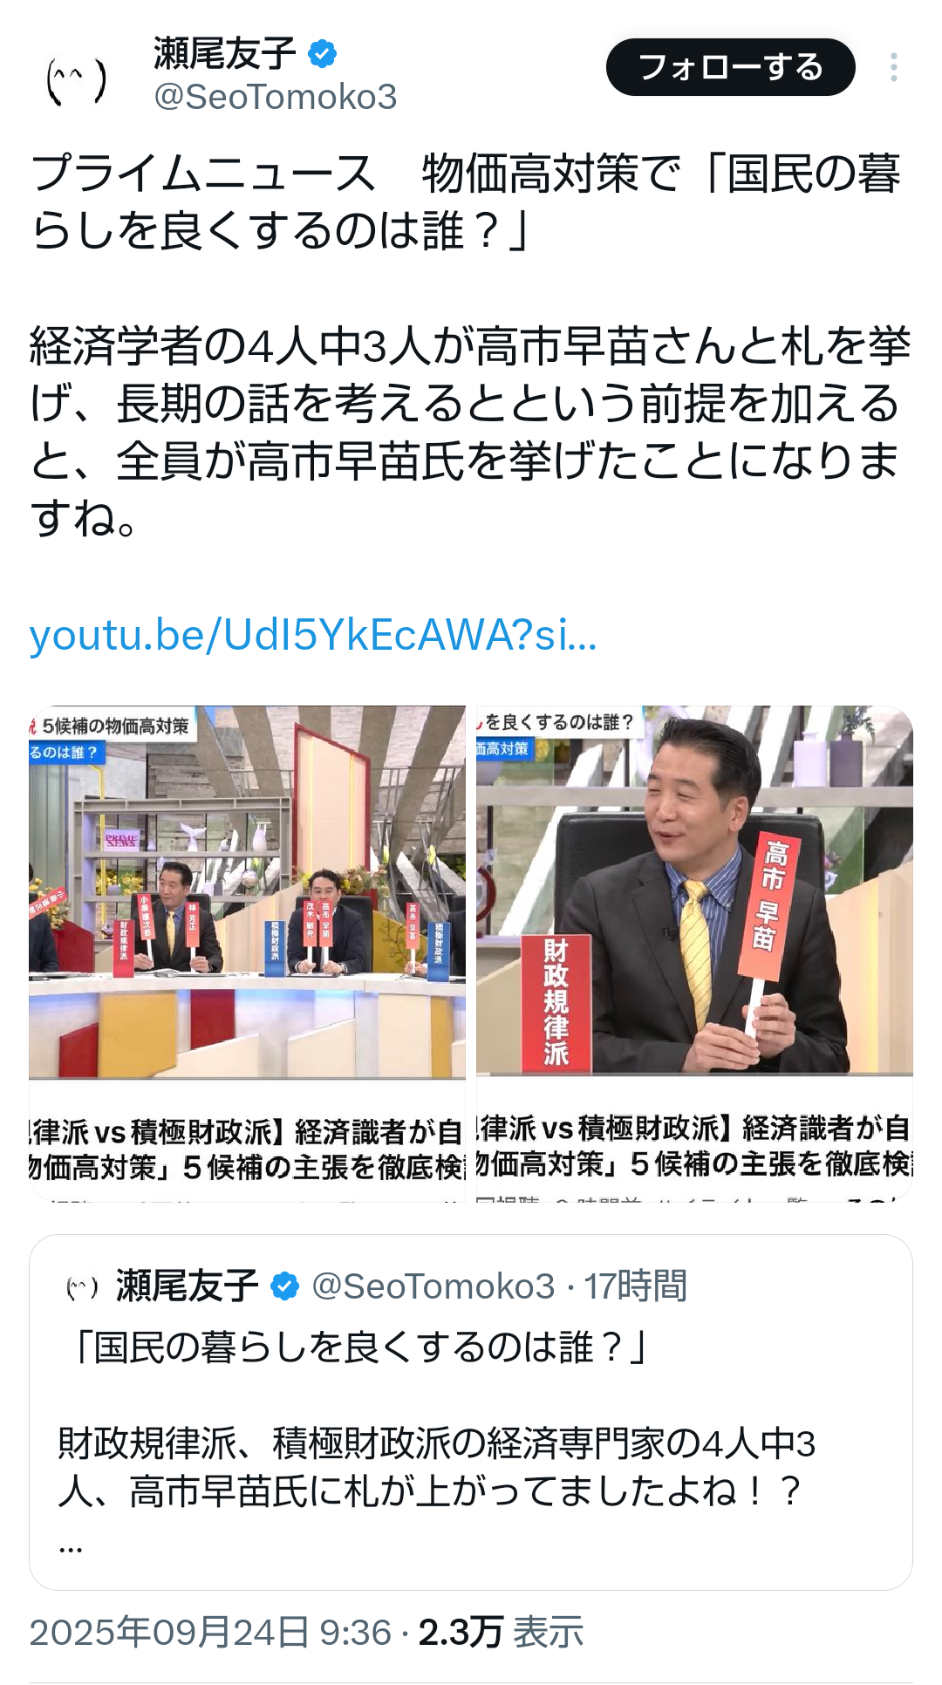Click the 2025年09月24日 9:36 post timestamp
Image resolution: width=942 pixels, height=1685 pixels.
(x=210, y=1632)
